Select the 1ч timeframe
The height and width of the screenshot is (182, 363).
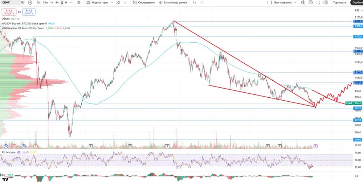(52, 3)
